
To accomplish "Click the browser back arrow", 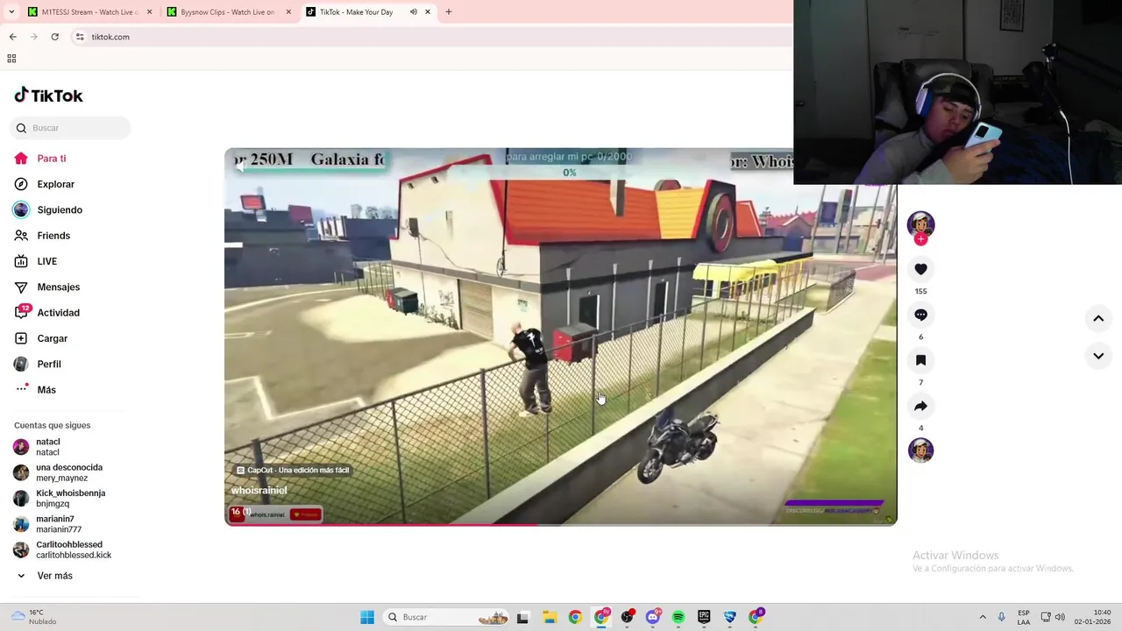I will (12, 37).
